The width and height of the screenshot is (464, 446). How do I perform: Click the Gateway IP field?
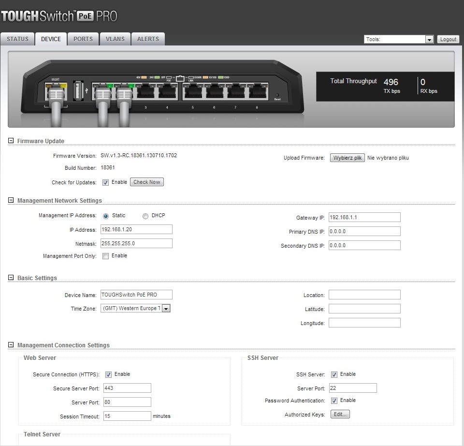tap(364, 217)
